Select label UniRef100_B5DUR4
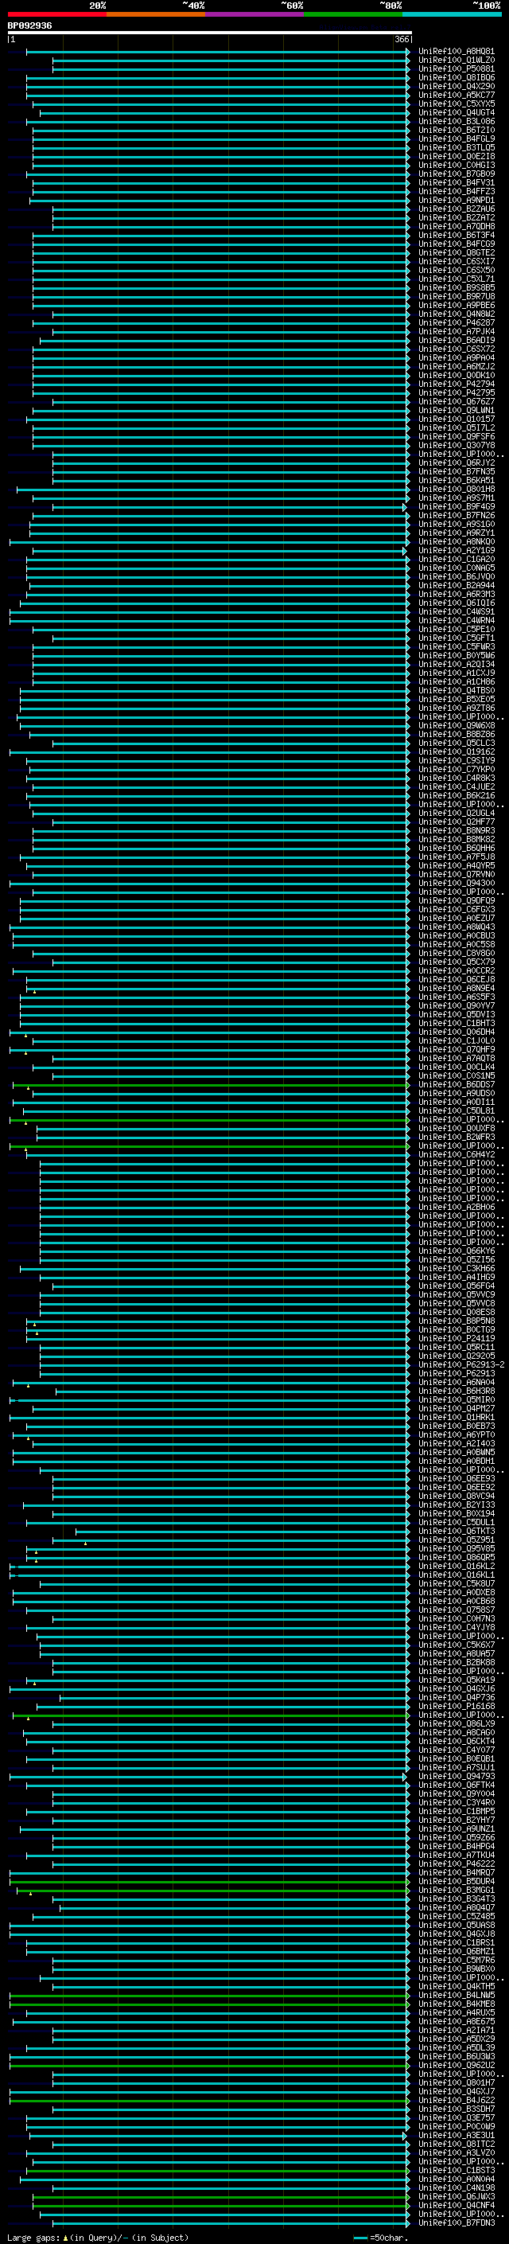 pyautogui.click(x=457, y=1881)
